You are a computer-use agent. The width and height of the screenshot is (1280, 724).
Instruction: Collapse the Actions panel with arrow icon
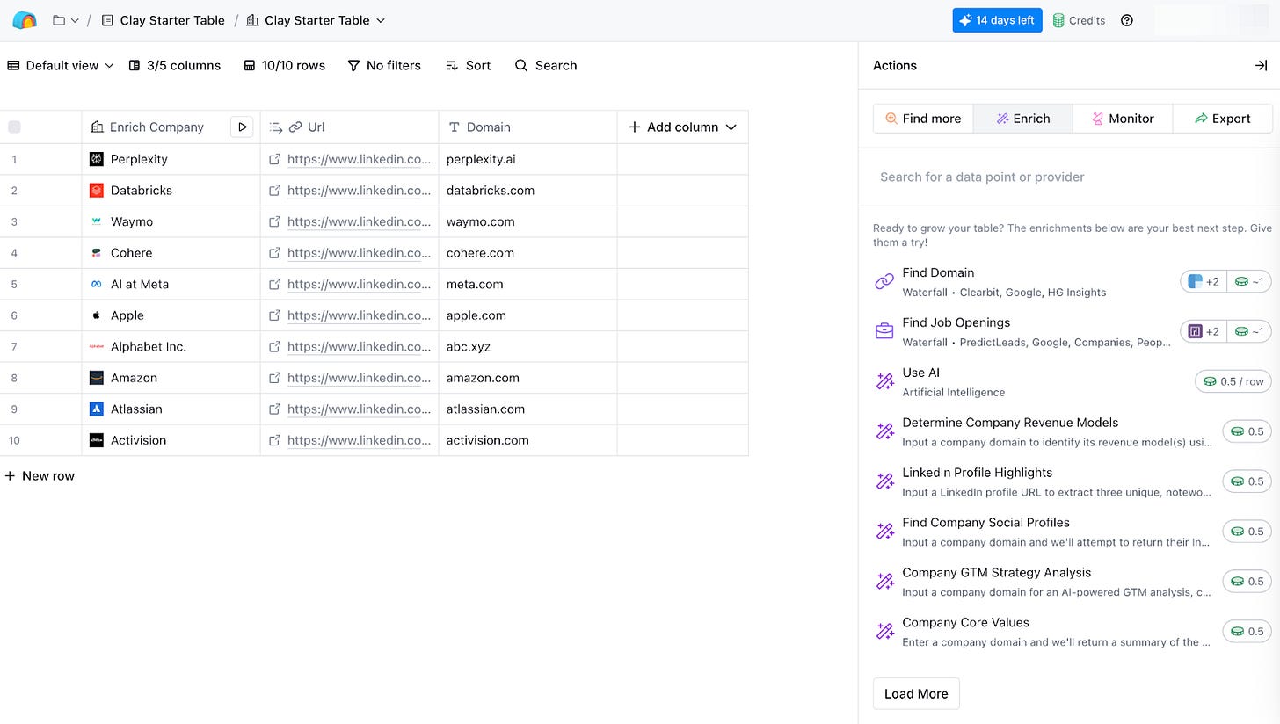1261,65
